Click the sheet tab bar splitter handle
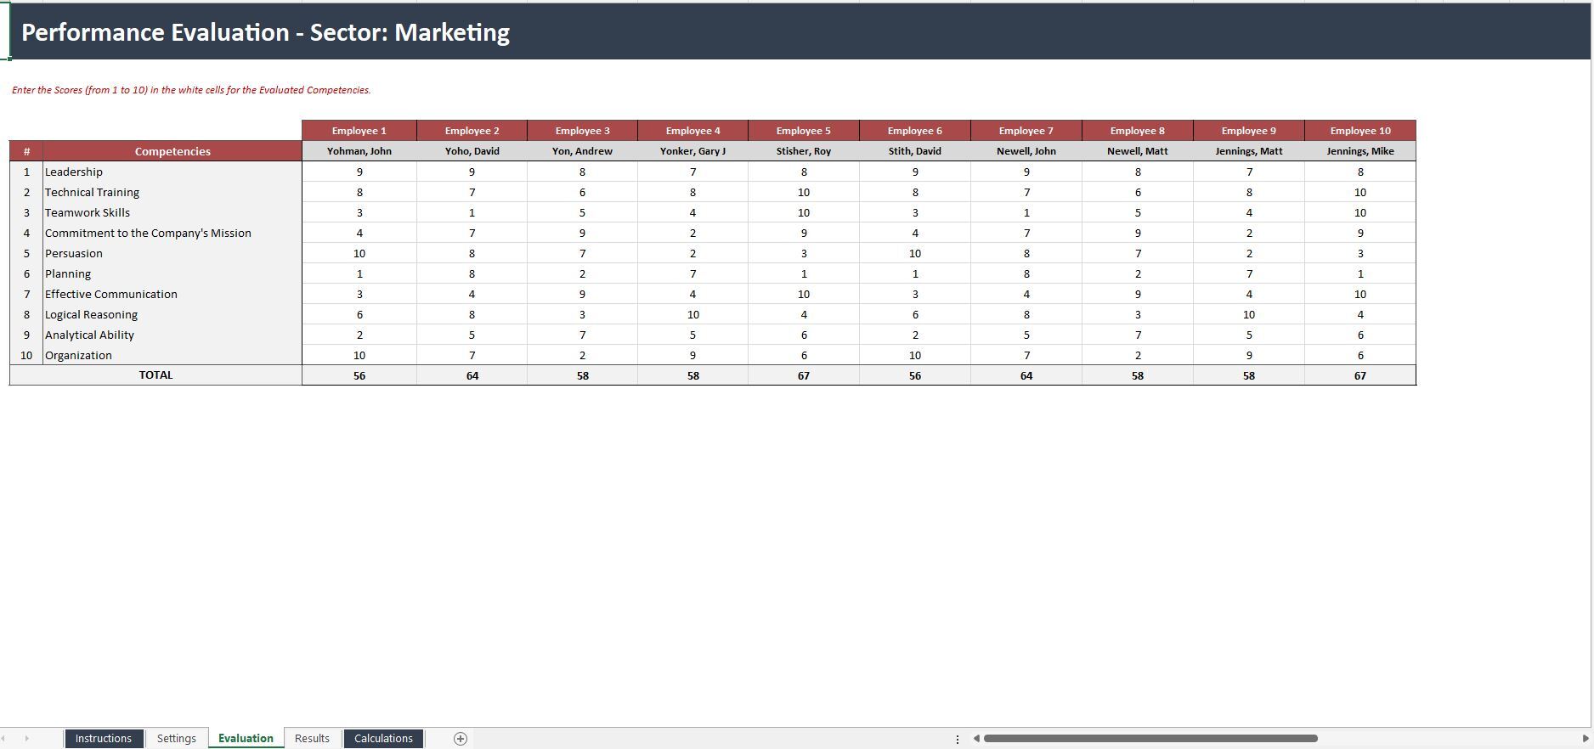The height and width of the screenshot is (749, 1594). pyautogui.click(x=958, y=739)
